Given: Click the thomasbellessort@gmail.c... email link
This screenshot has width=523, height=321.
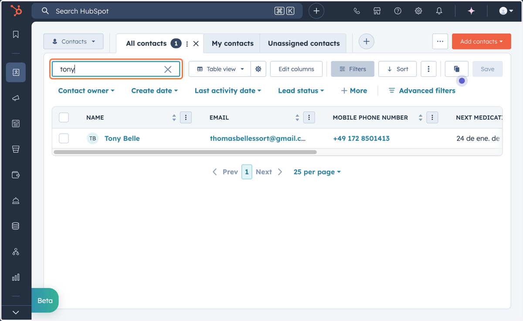Looking at the screenshot, I should click(x=258, y=139).
